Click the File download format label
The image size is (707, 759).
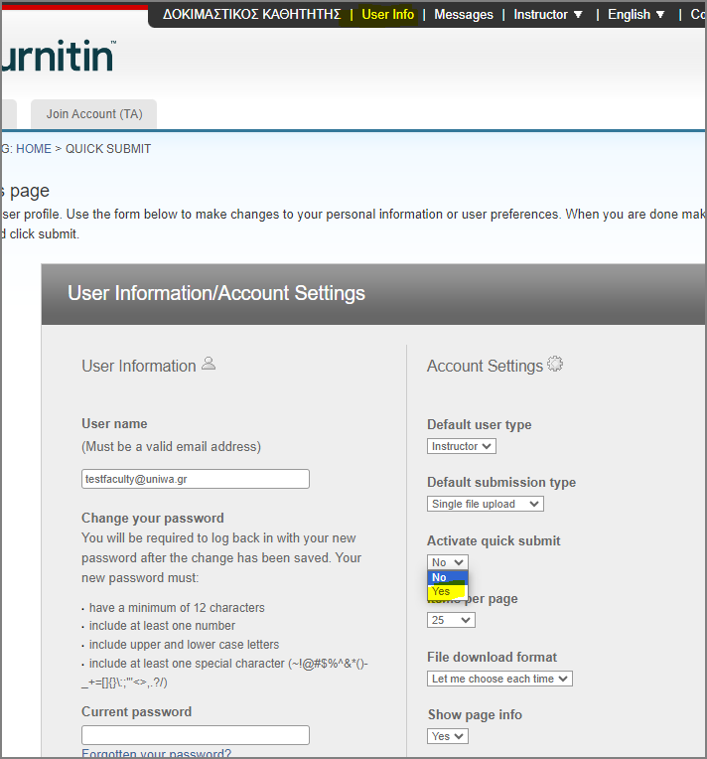[492, 657]
